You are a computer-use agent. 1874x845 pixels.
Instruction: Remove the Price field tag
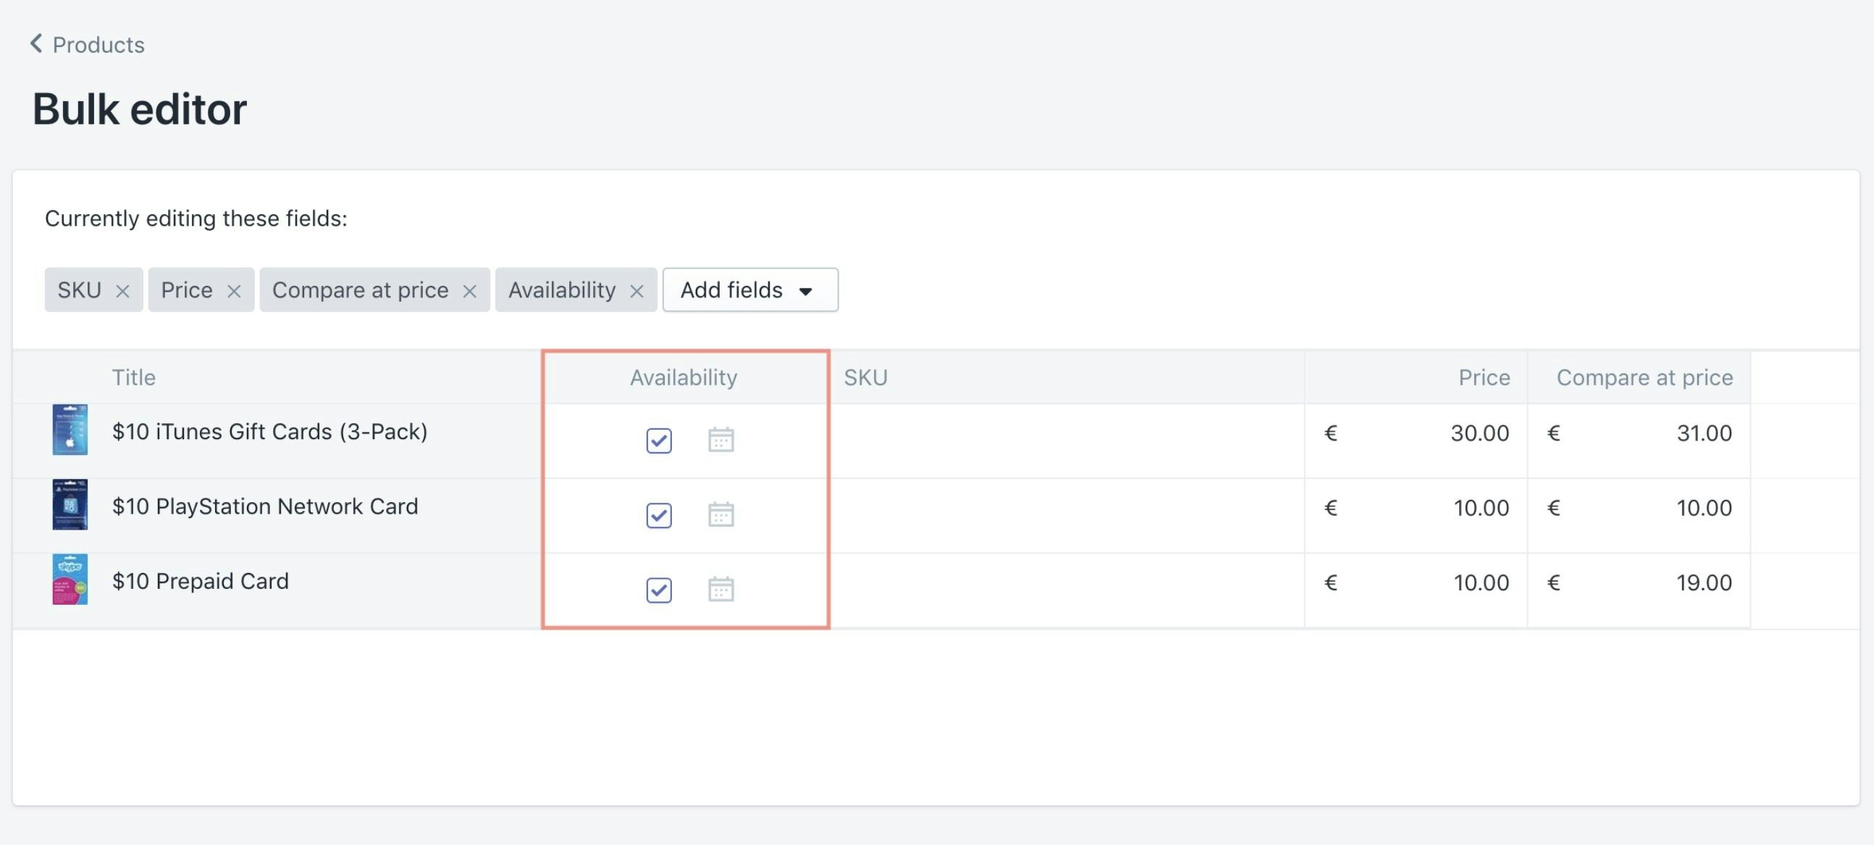pyautogui.click(x=233, y=292)
